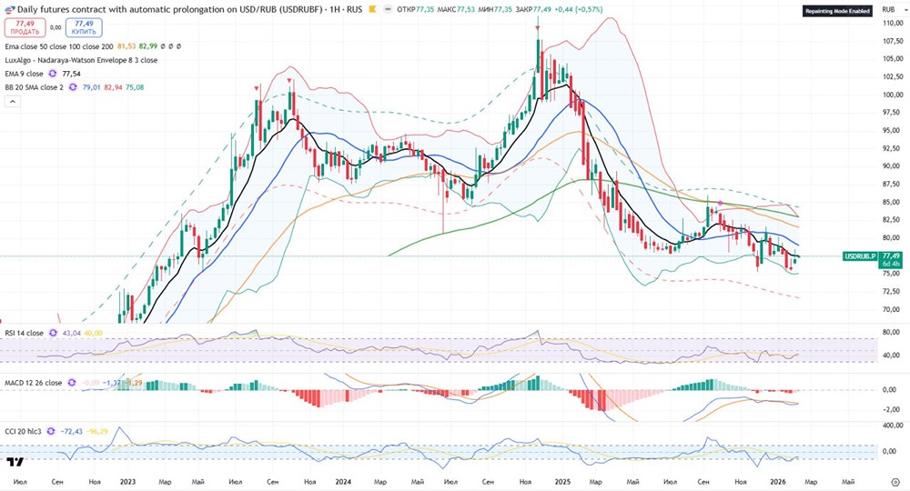Viewport: 910px width, 491px height.
Task: Select the MACD 12 26 close title
Action: [34, 383]
